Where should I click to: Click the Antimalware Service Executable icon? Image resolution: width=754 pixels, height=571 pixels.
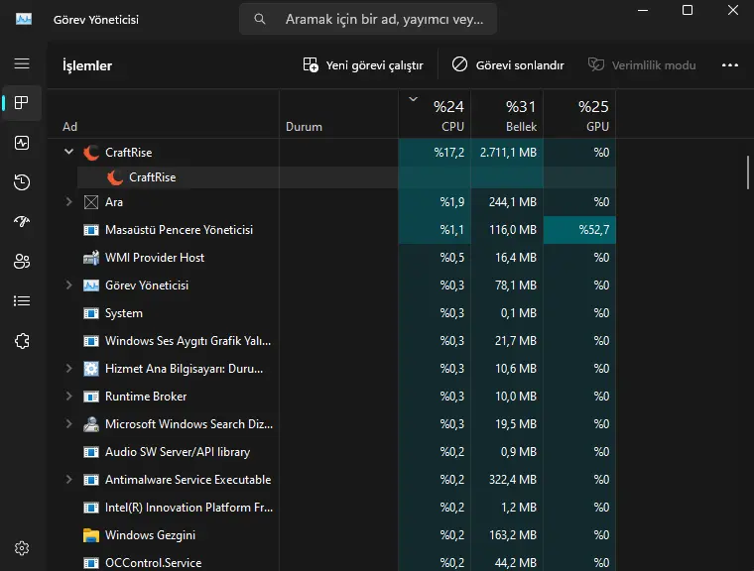pyautogui.click(x=91, y=480)
